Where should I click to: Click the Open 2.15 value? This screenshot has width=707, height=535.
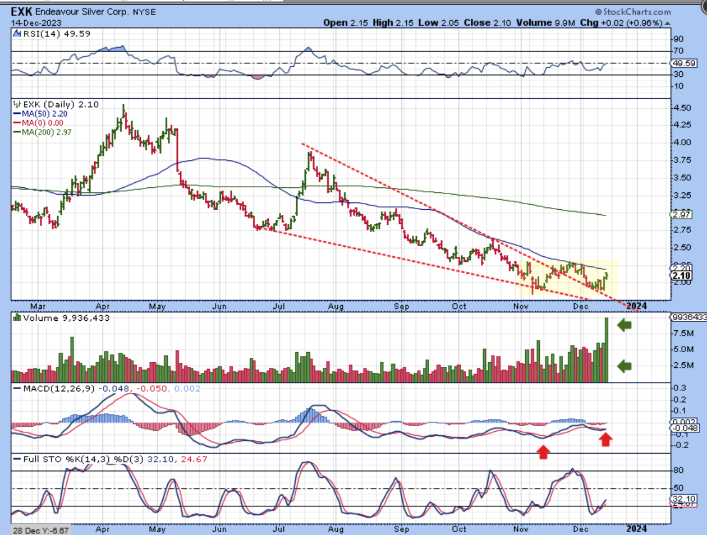[346, 22]
